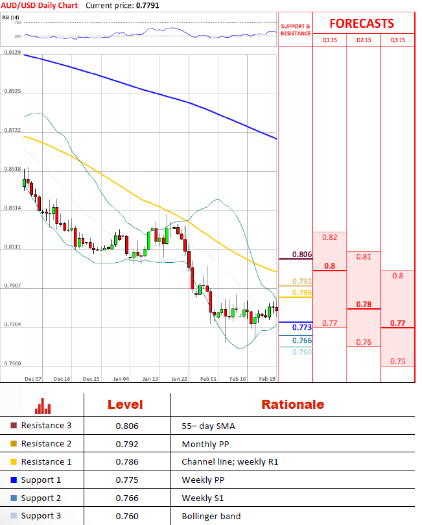Click the 0.786 level marker beside chart

coord(302,293)
